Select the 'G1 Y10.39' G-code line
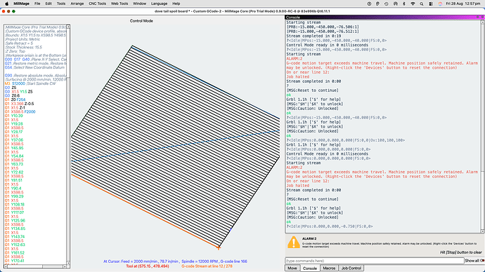The height and width of the screenshot is (272, 485). click(x=14, y=116)
